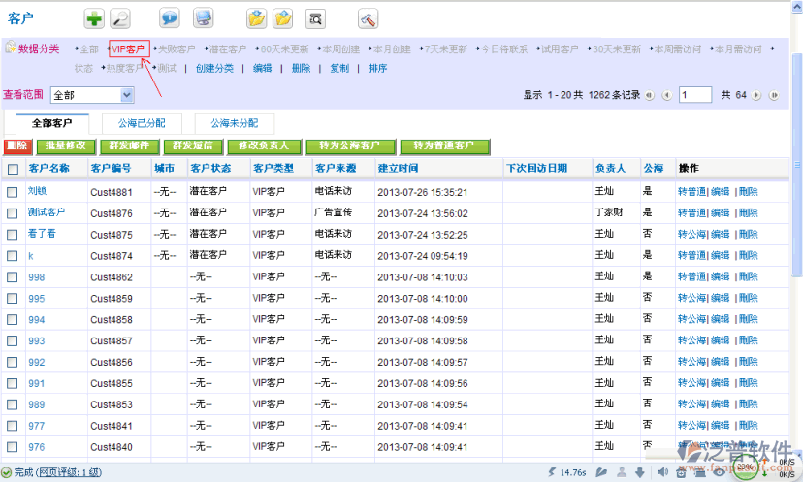Select the VIP客户 data category filter

tap(128, 48)
